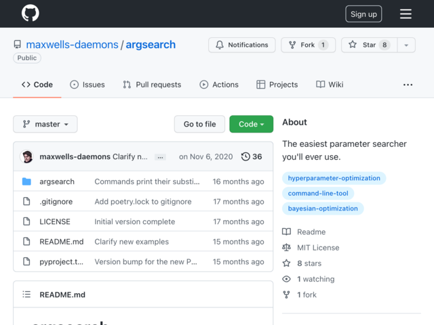Switch to the Code tab
The image size is (434, 325).
coord(37,85)
